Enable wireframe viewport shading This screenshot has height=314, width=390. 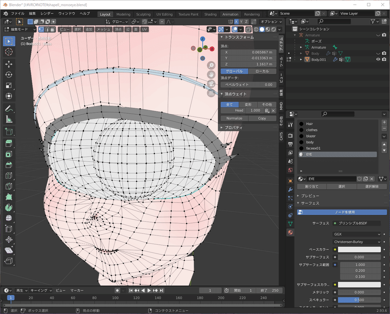(256, 29)
